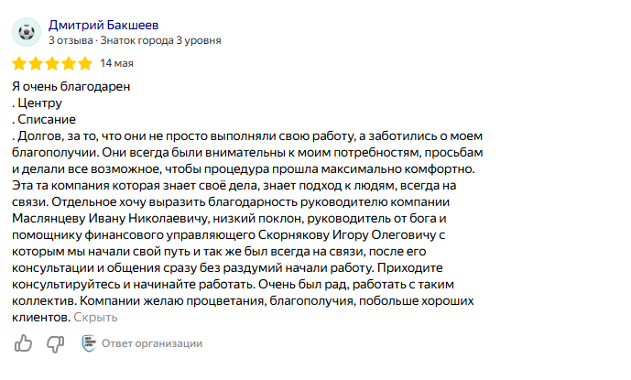
Task: Open Дмитрий Бакшеев's profile link
Action: click(x=103, y=25)
